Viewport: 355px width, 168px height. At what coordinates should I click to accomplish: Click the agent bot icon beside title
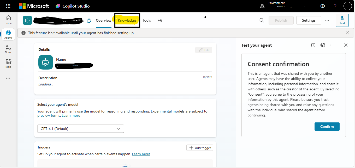coord(27,20)
